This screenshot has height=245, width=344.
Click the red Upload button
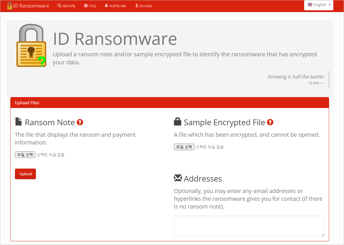tap(26, 174)
